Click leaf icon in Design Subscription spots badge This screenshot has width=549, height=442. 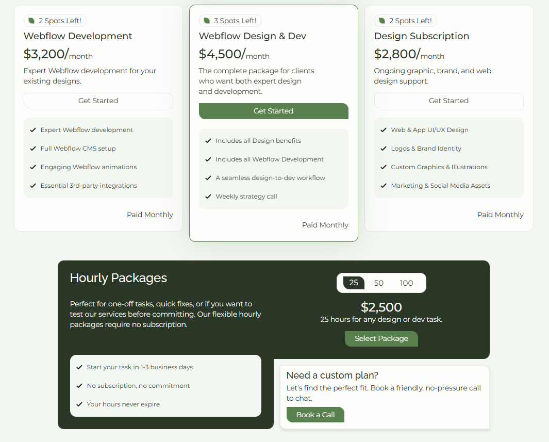click(382, 21)
